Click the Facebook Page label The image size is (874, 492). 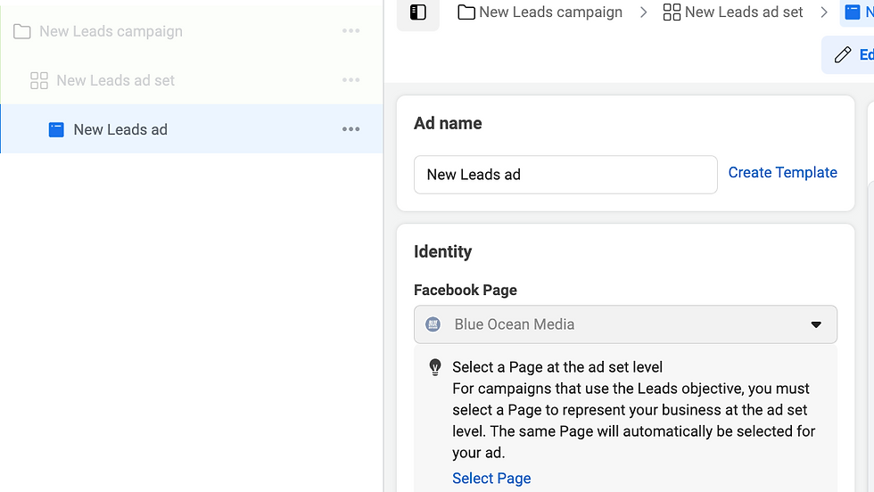pyautogui.click(x=465, y=291)
